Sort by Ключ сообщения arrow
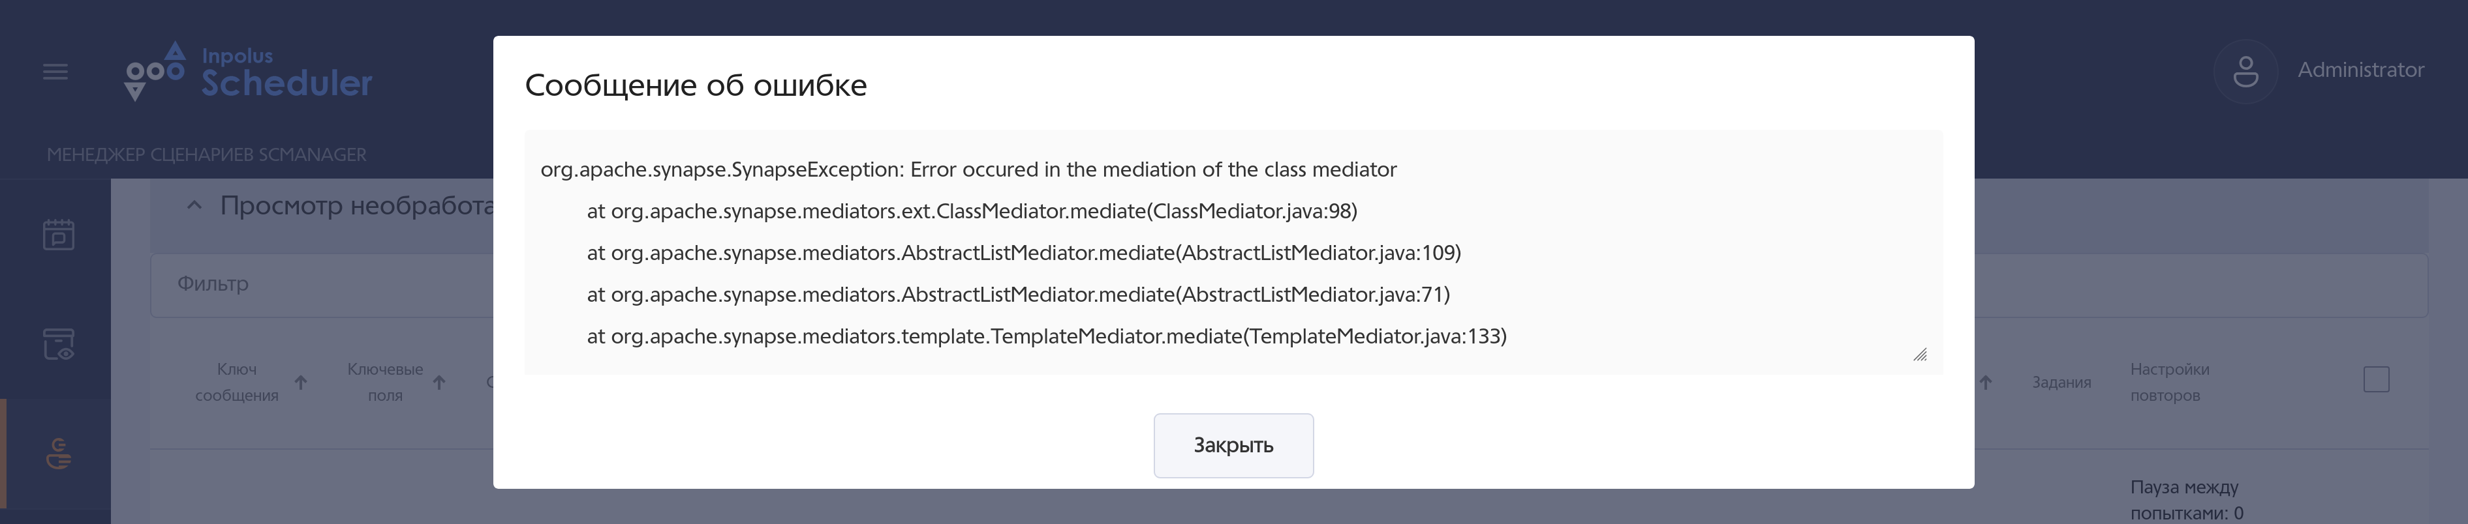Screen dimensions: 2468x524 (x=301, y=383)
